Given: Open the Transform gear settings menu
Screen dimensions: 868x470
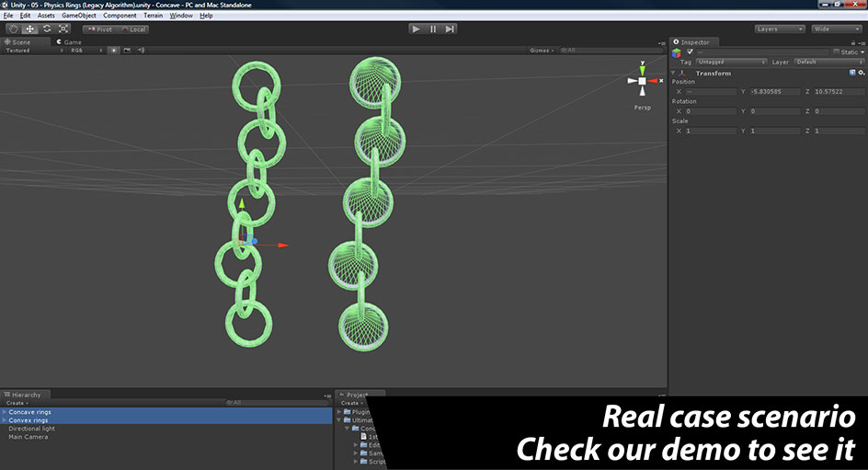Looking at the screenshot, I should [862, 73].
